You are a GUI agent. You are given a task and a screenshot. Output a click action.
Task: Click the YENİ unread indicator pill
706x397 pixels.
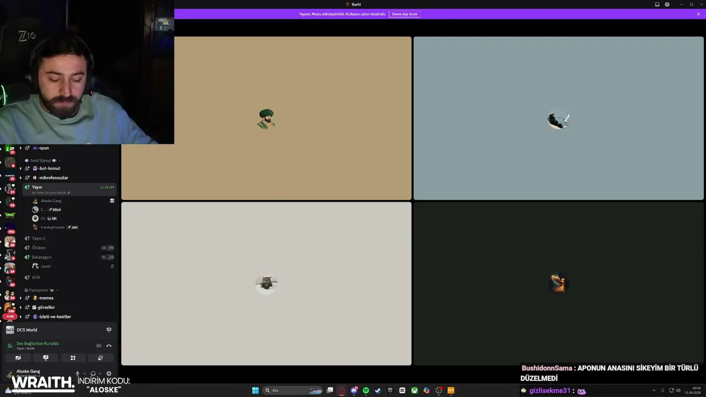pyautogui.click(x=10, y=316)
